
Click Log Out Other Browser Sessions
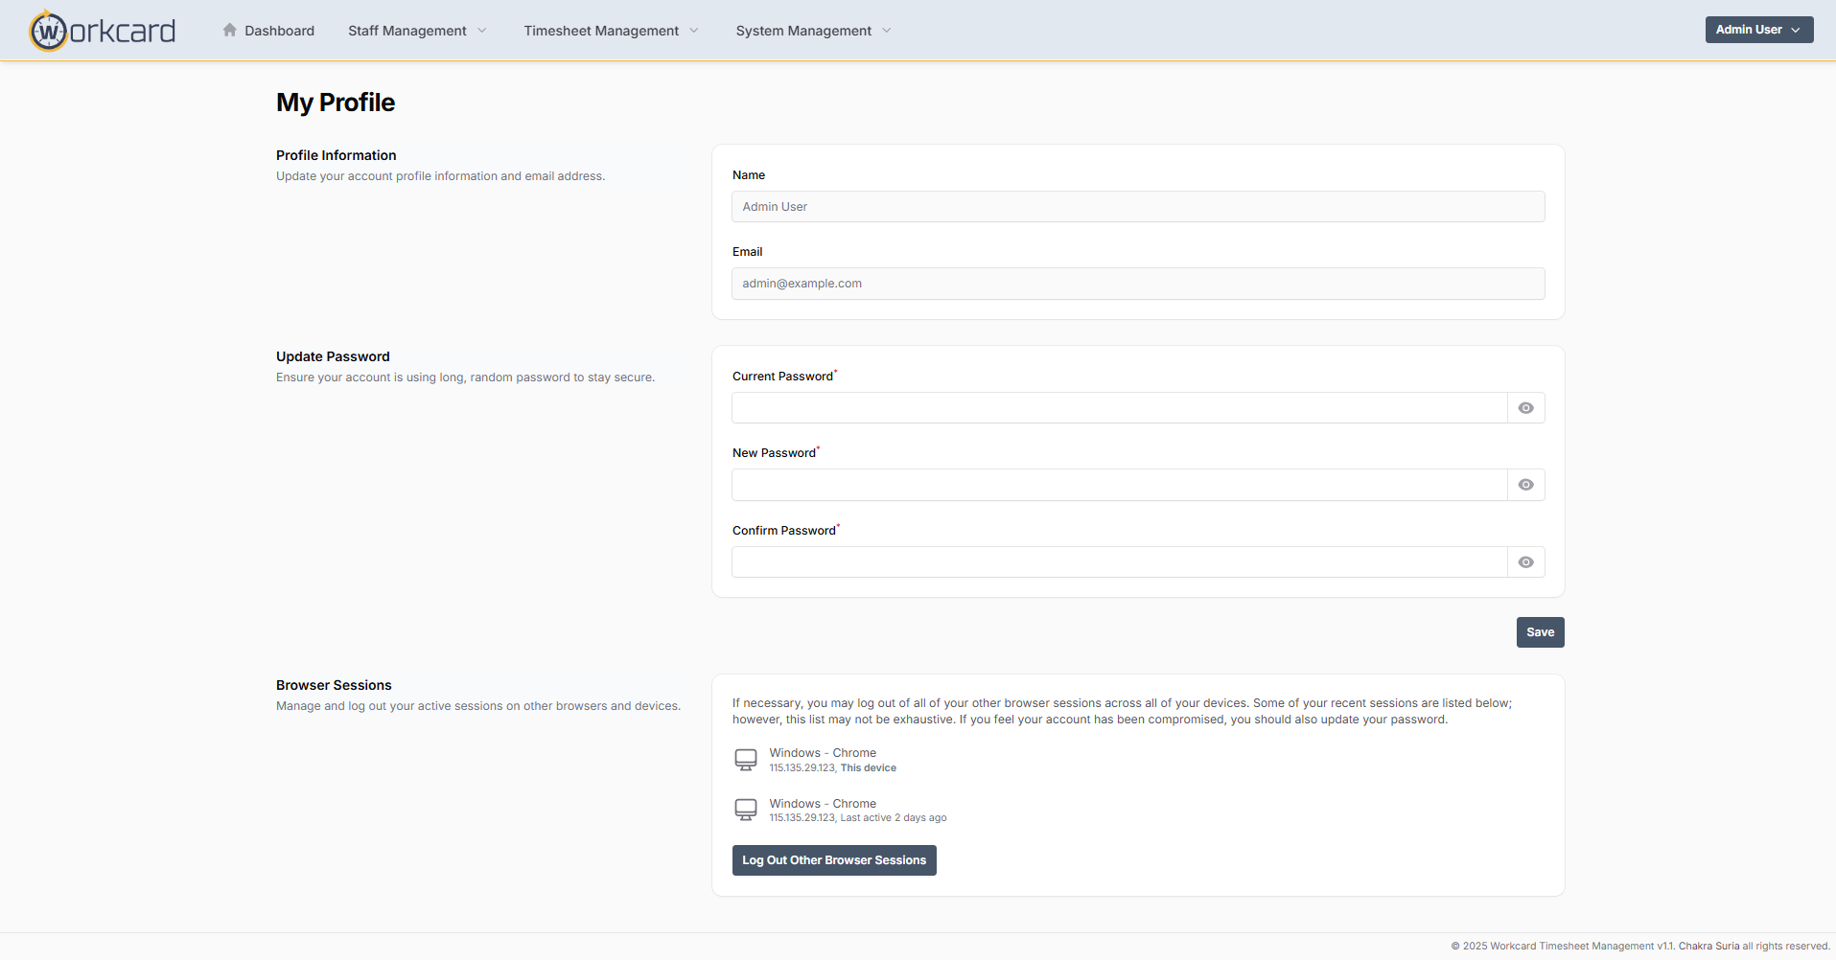834,860
